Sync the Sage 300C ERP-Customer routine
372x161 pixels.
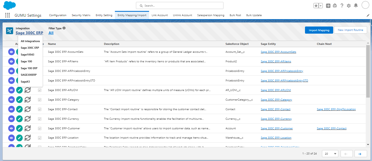(x=27, y=128)
